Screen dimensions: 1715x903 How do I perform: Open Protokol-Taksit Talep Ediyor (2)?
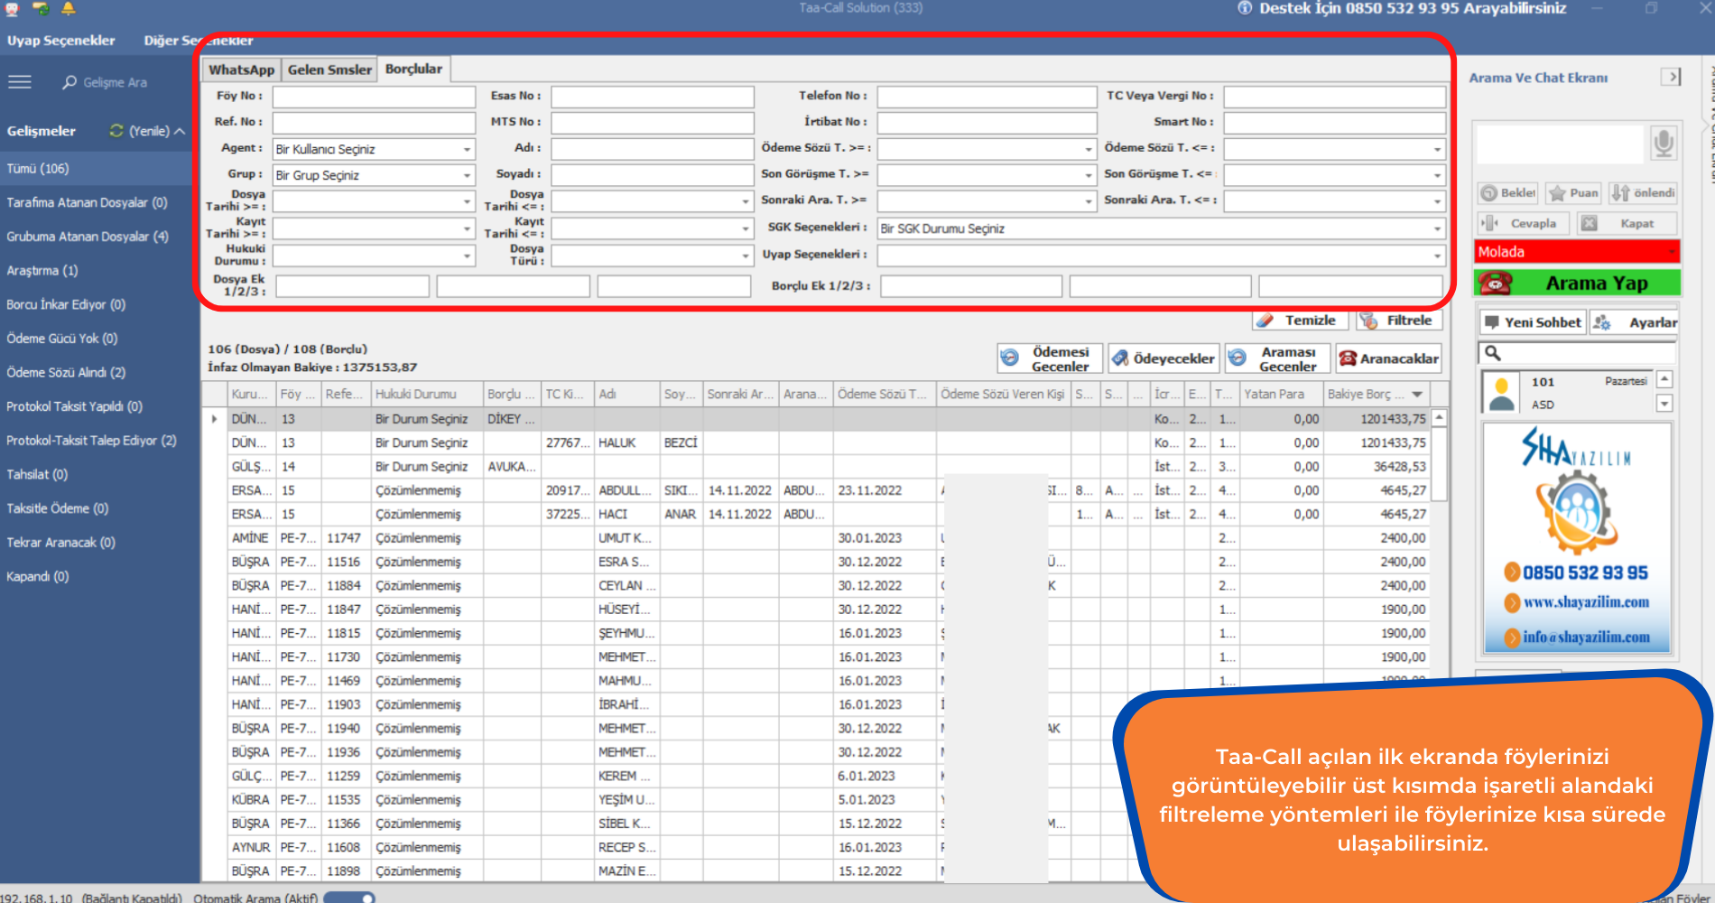[91, 441]
